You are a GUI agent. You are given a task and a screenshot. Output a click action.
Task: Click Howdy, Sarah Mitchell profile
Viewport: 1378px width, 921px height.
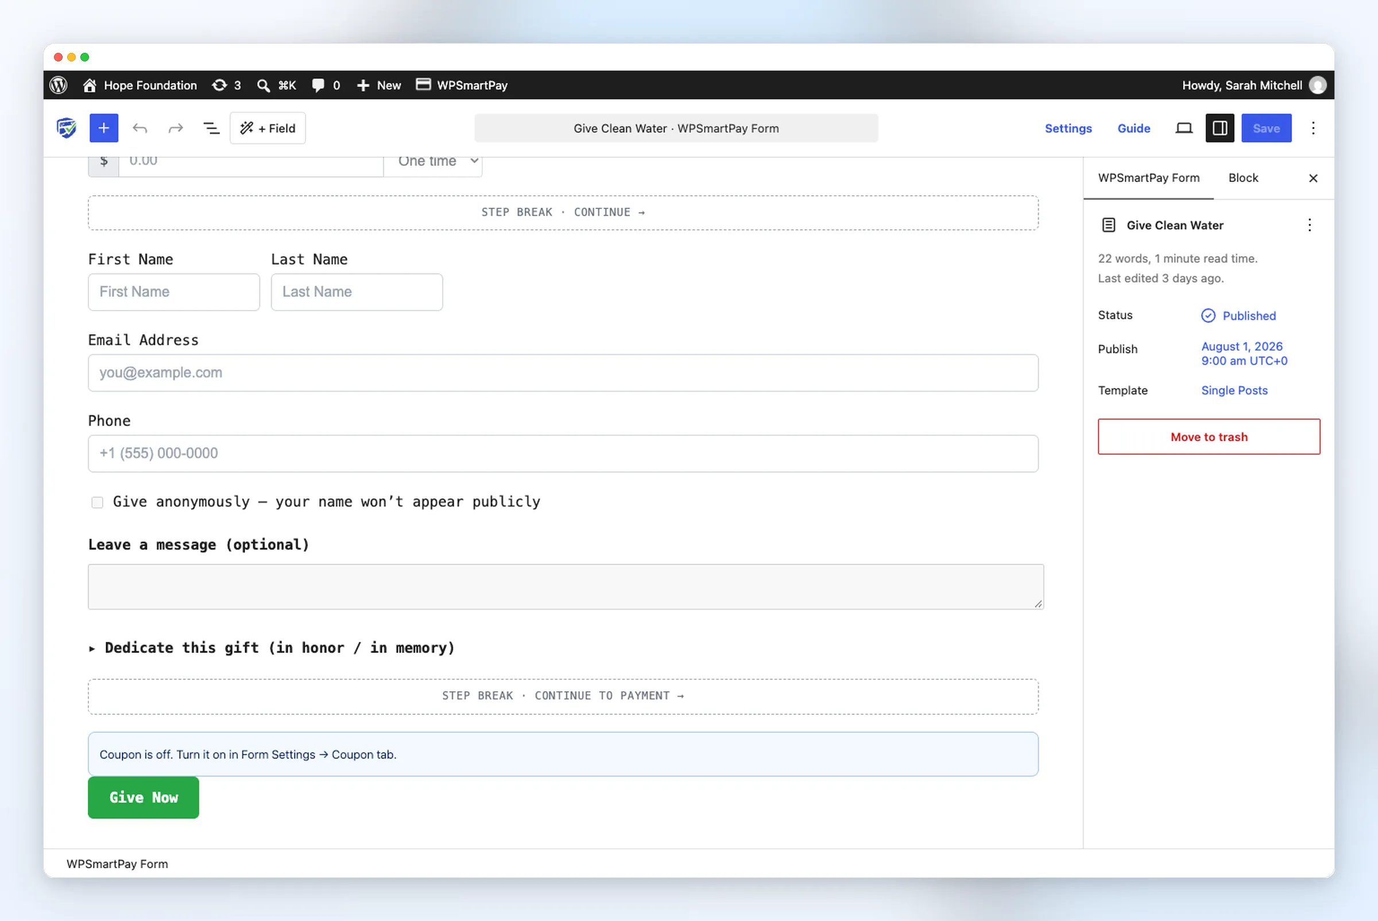tap(1253, 85)
